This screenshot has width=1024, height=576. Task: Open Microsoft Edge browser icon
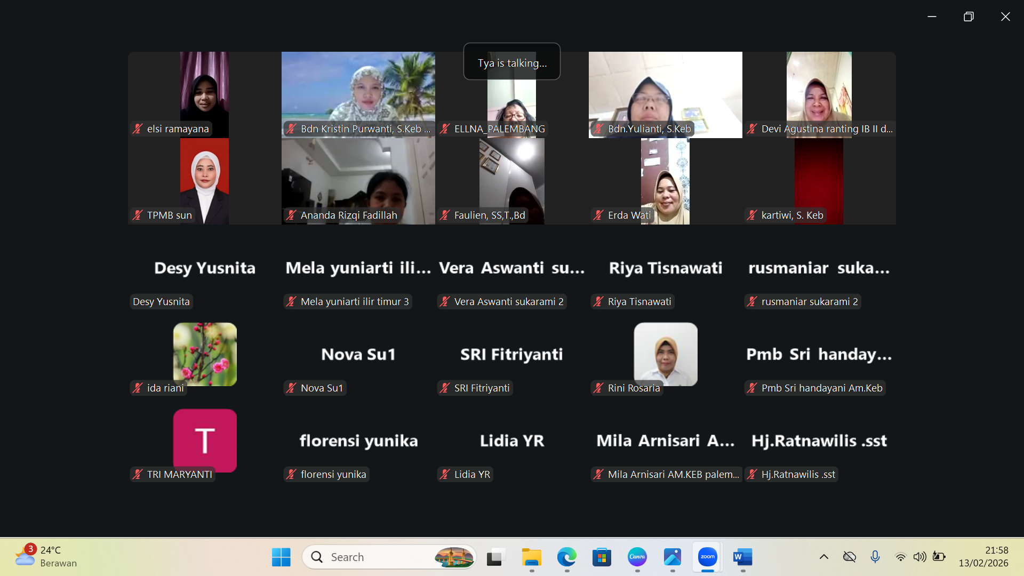point(566,557)
